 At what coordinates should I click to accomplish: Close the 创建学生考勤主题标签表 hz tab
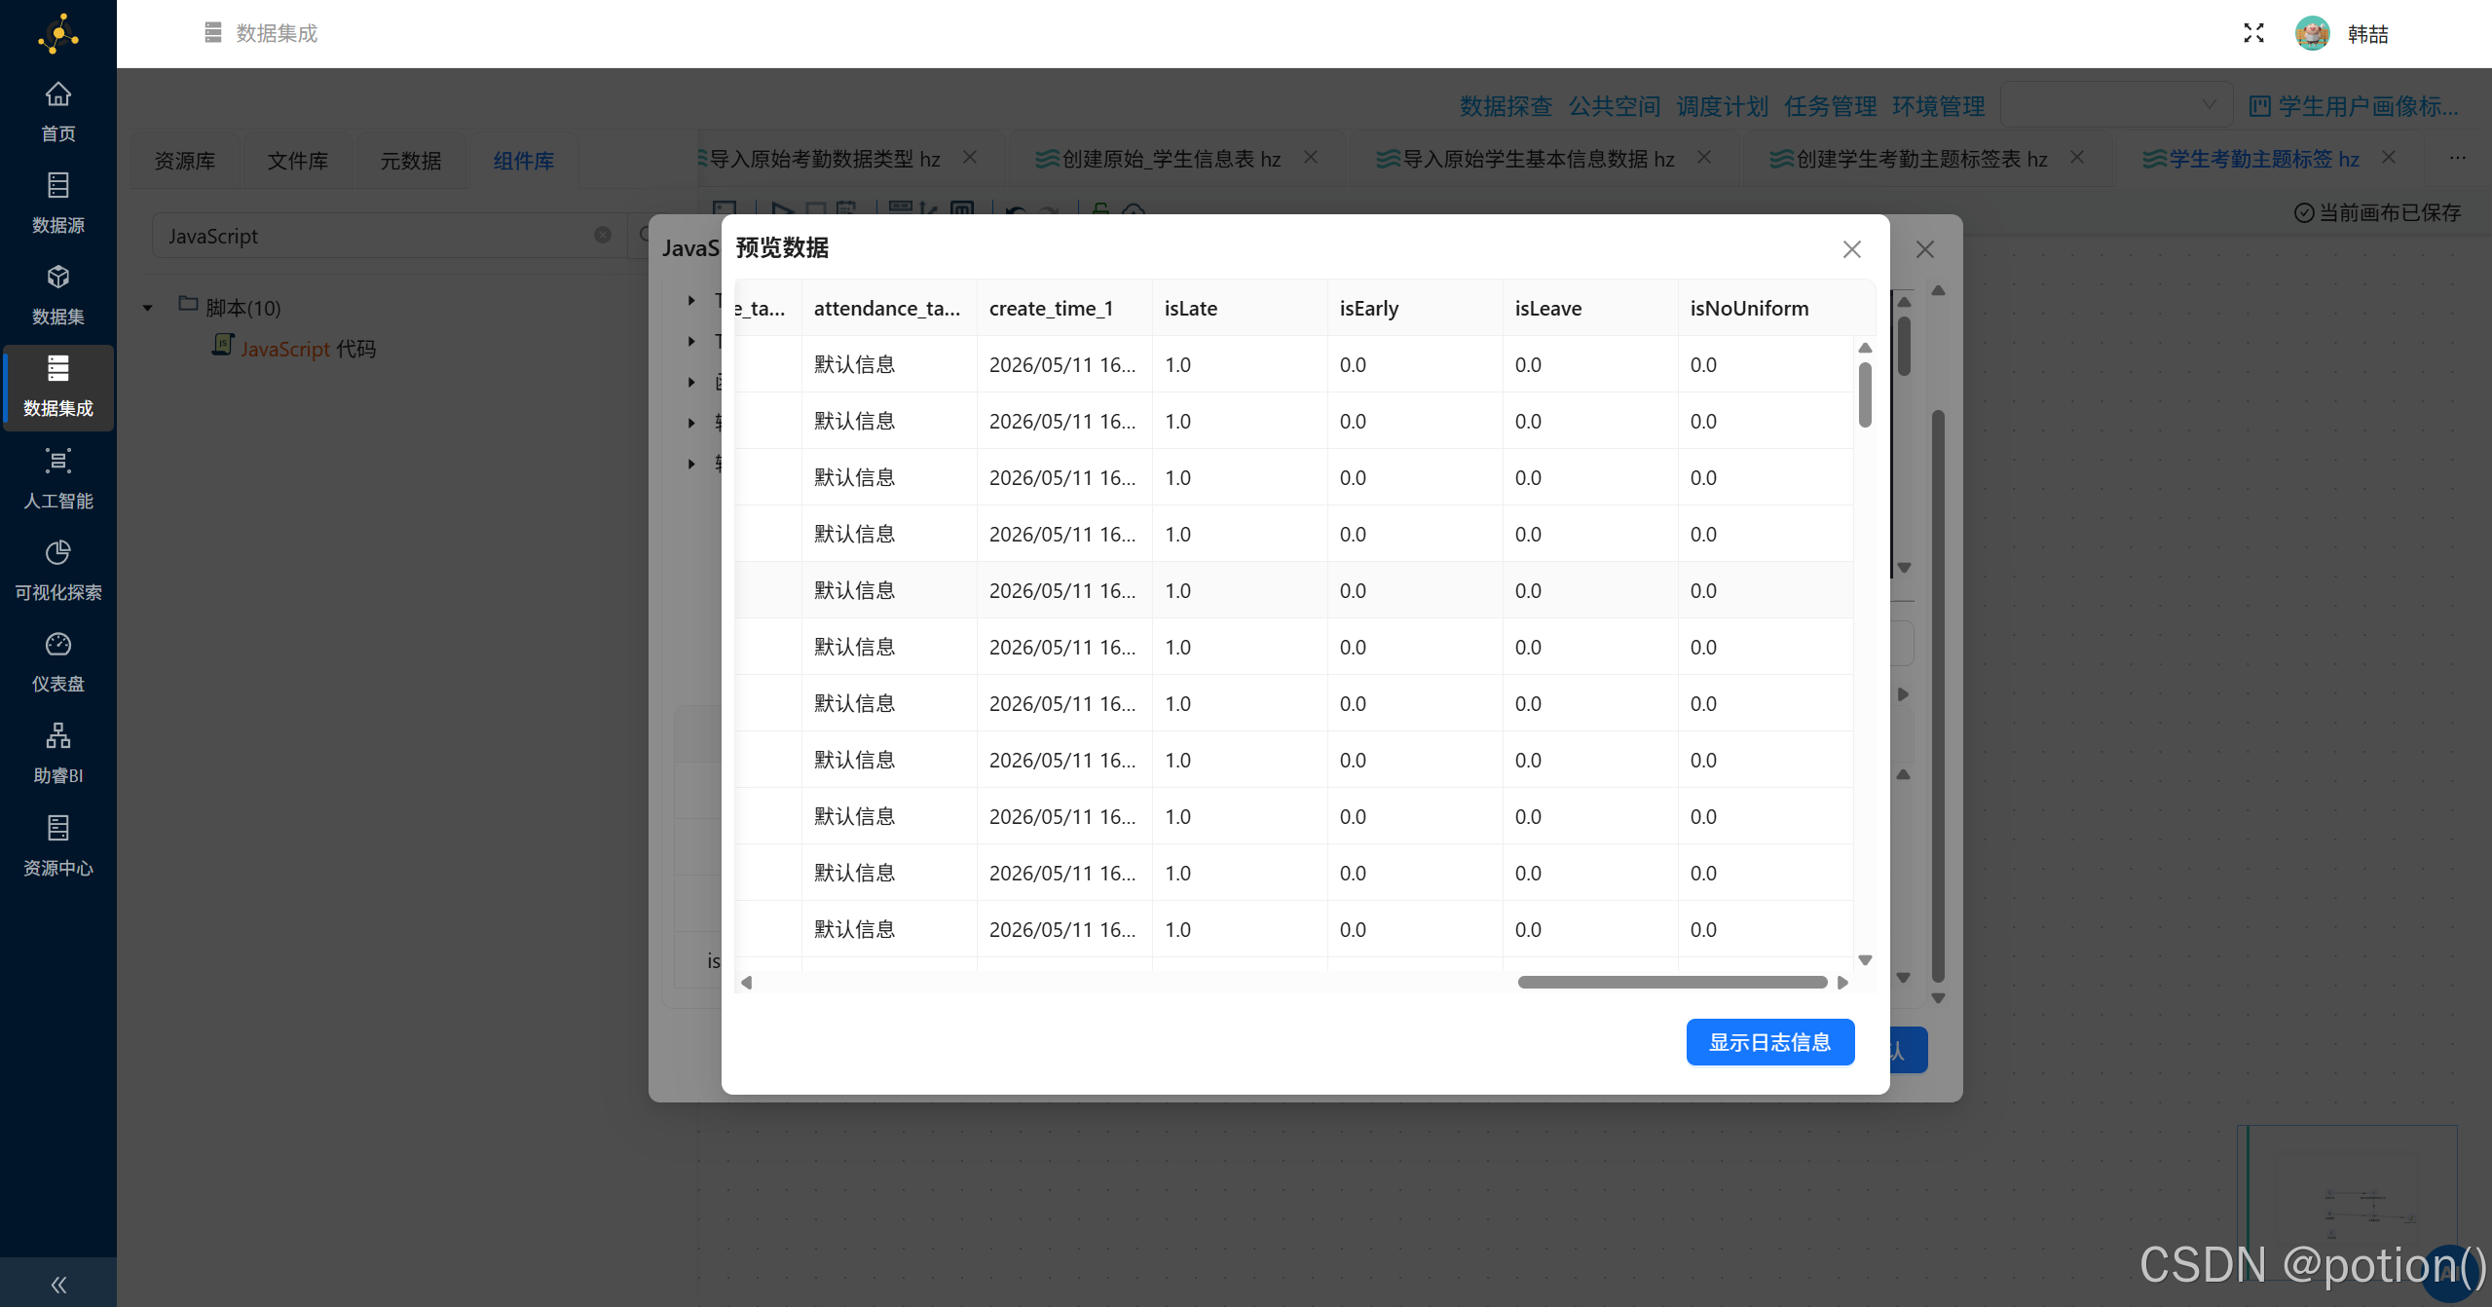coord(2077,157)
